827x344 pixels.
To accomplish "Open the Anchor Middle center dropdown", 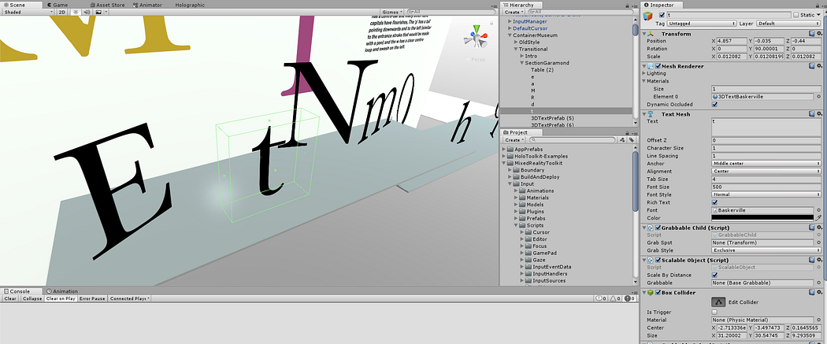I will pyautogui.click(x=766, y=163).
